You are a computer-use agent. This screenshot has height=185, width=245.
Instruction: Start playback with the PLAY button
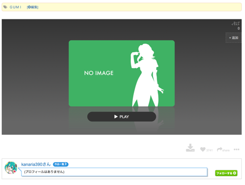[122, 117]
